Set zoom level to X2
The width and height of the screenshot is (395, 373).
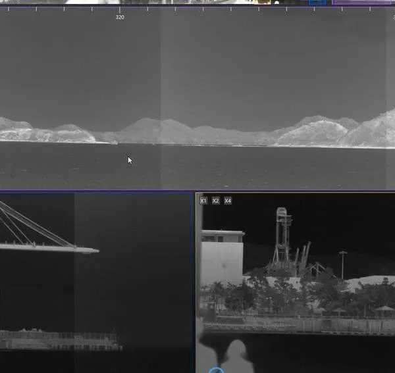coord(216,201)
